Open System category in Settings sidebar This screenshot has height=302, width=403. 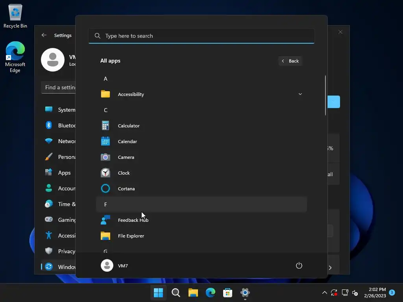[x=58, y=110]
